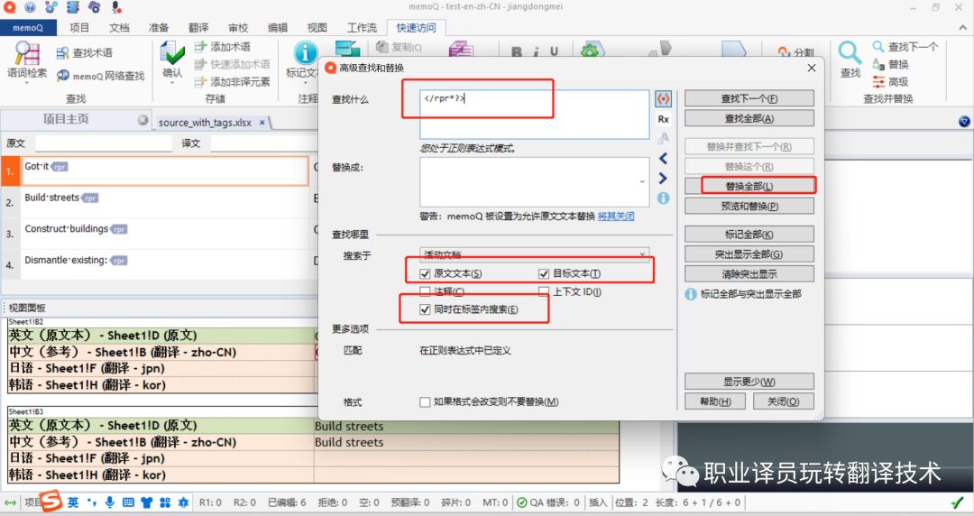Click the Sogou S input method icon
Screen dimensions: 974x516
click(51, 501)
